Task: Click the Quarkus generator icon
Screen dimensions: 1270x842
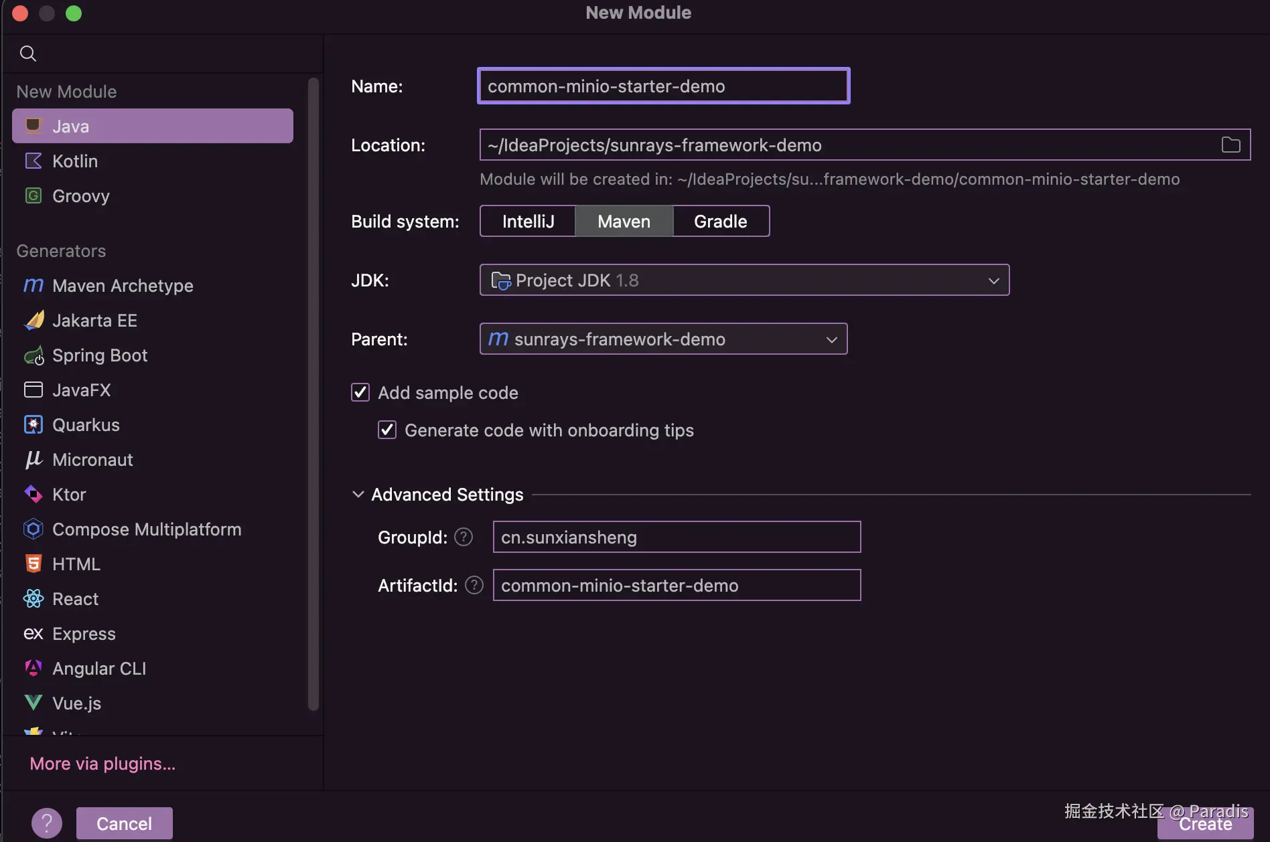Action: click(33, 424)
